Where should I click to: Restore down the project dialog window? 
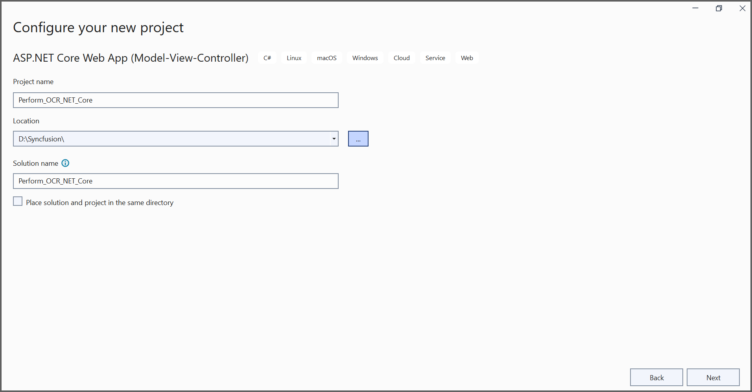click(719, 8)
